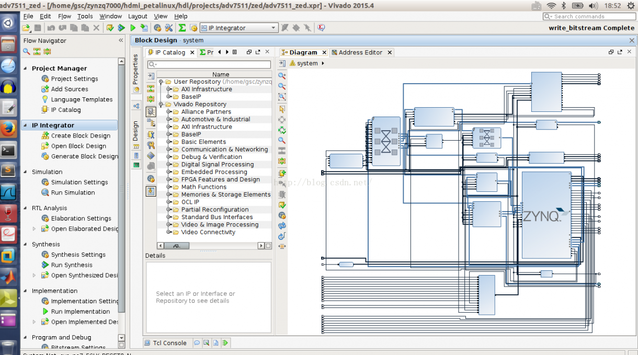Click Generate Block Design link

tap(85, 156)
